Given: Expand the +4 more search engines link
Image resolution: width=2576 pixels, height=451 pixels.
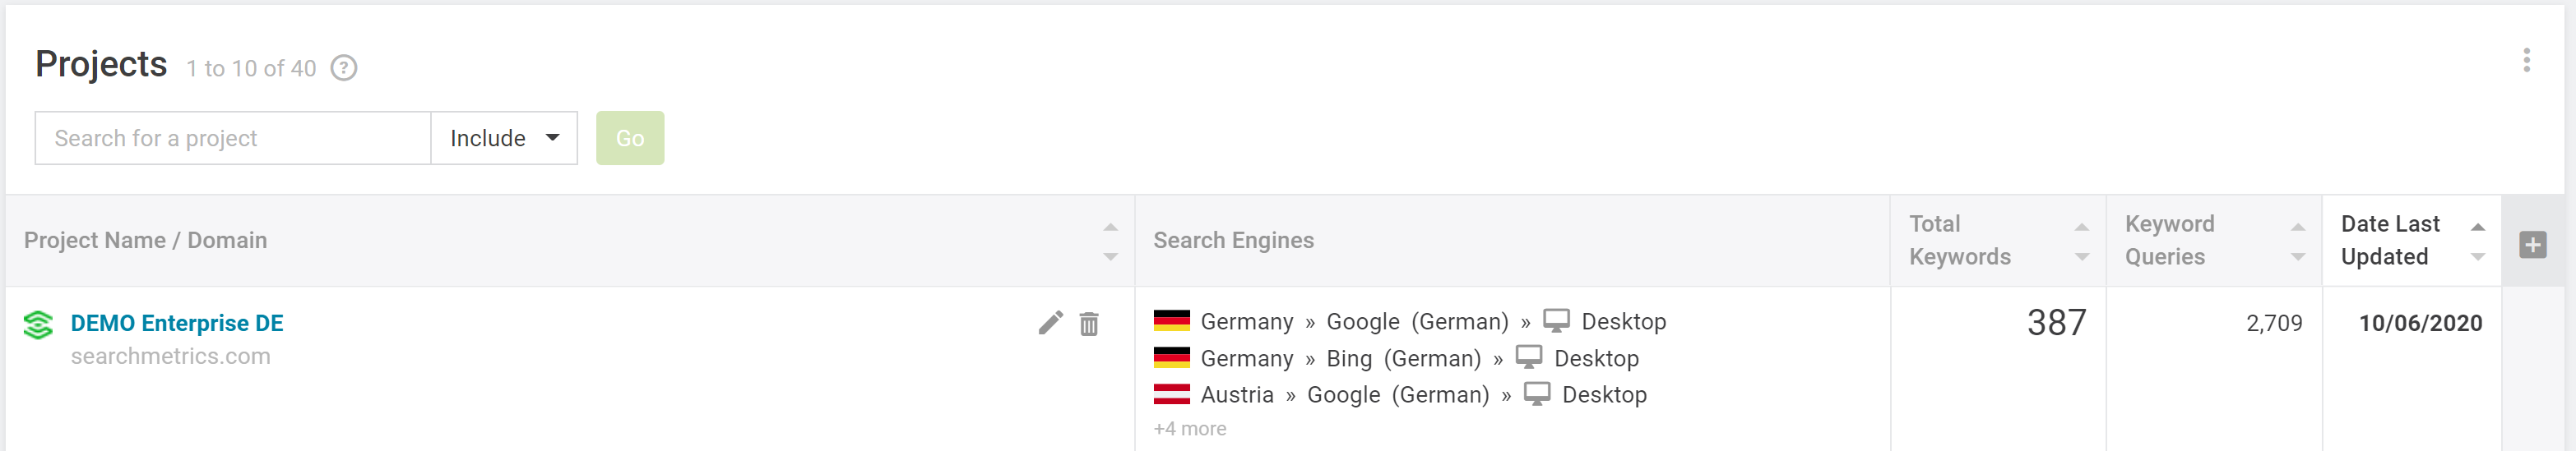Looking at the screenshot, I should [1189, 429].
